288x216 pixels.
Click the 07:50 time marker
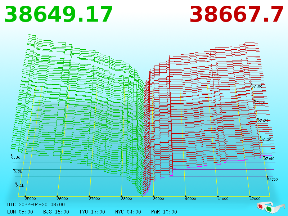(x=272, y=179)
